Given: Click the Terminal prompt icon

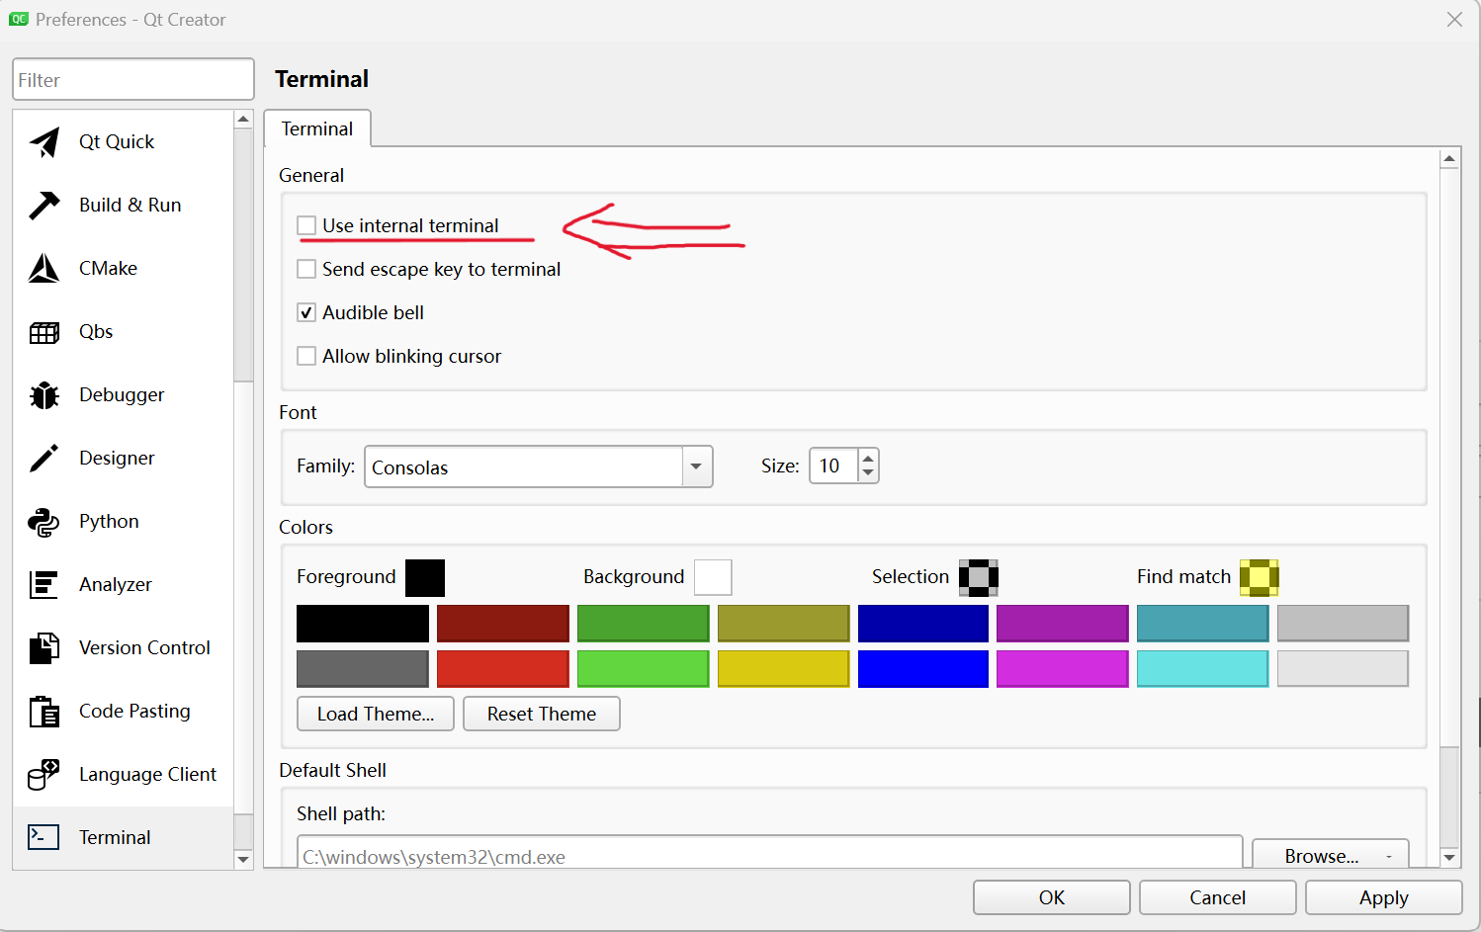Looking at the screenshot, I should click(44, 837).
